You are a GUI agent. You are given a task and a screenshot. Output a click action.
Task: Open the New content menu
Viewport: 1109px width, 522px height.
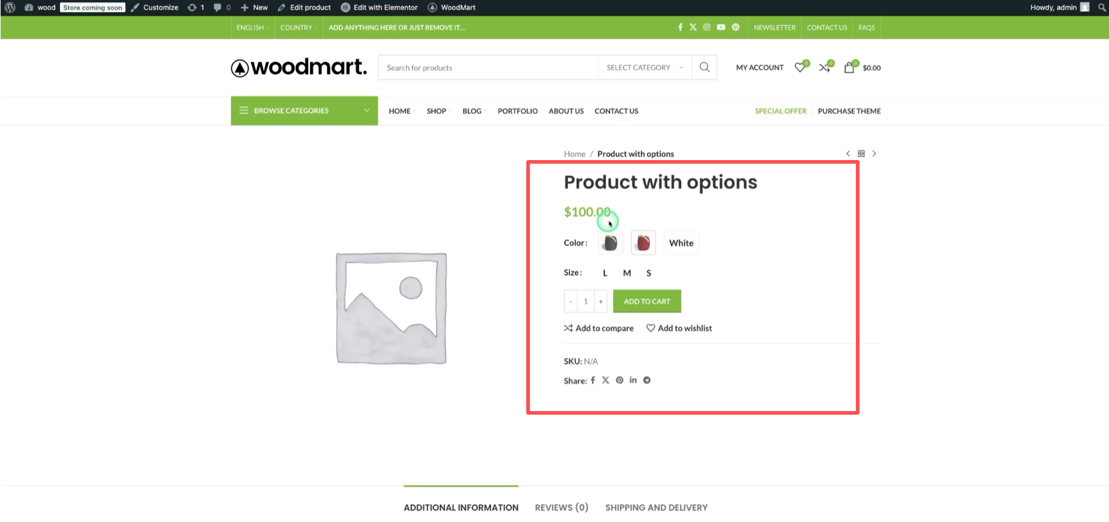tap(254, 7)
